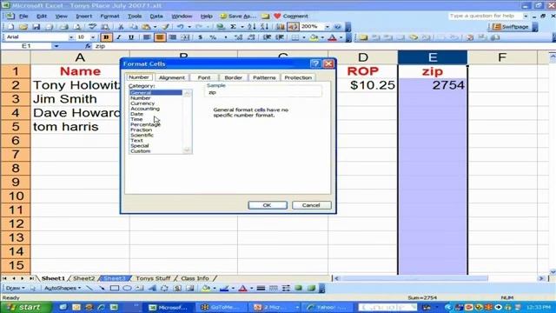The image size is (556, 313).
Task: Toggle Bold formatting
Action: [x=106, y=37]
